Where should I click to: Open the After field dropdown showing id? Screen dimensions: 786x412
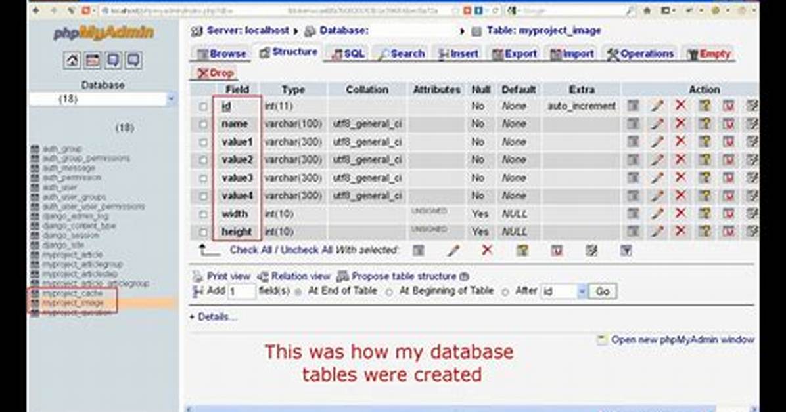(x=563, y=291)
